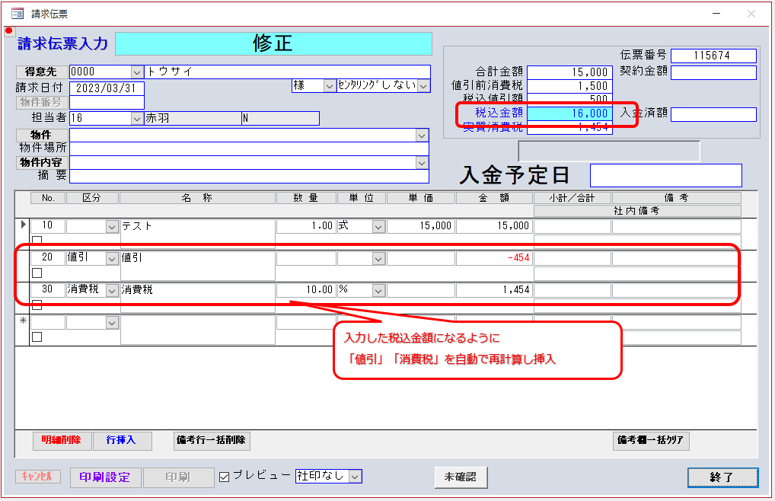Screen dimensions: 775x501
Task: Click the 行挿入 button
Action: pos(122,442)
